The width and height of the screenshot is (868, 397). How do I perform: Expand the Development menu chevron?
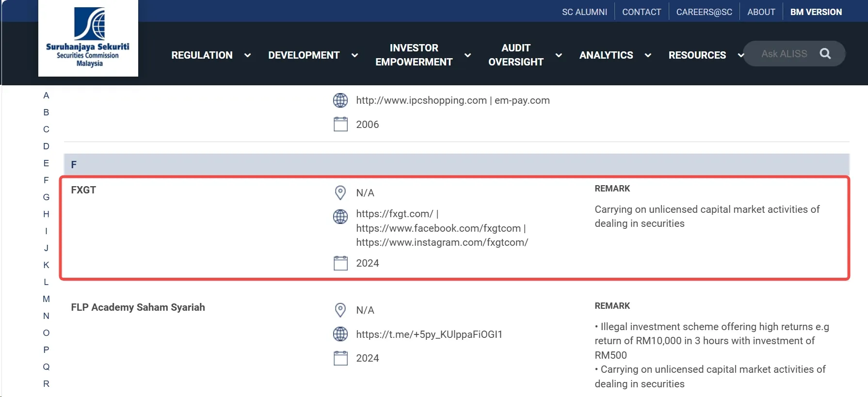(354, 55)
